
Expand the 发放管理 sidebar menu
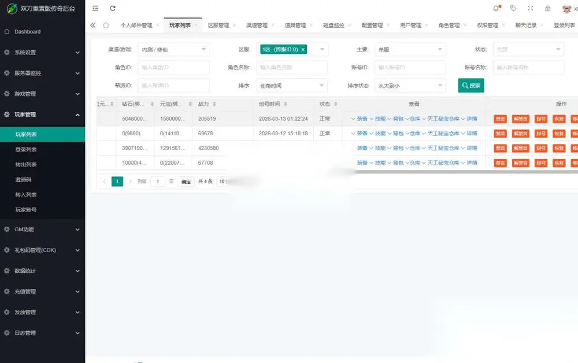point(42,312)
